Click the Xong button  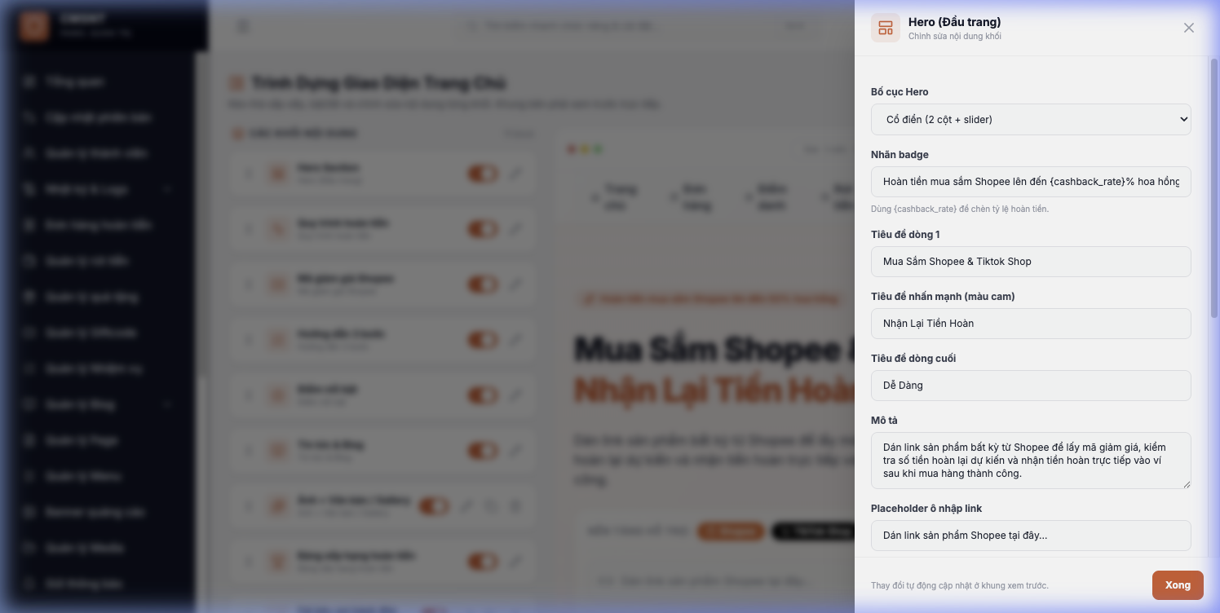[x=1178, y=585]
